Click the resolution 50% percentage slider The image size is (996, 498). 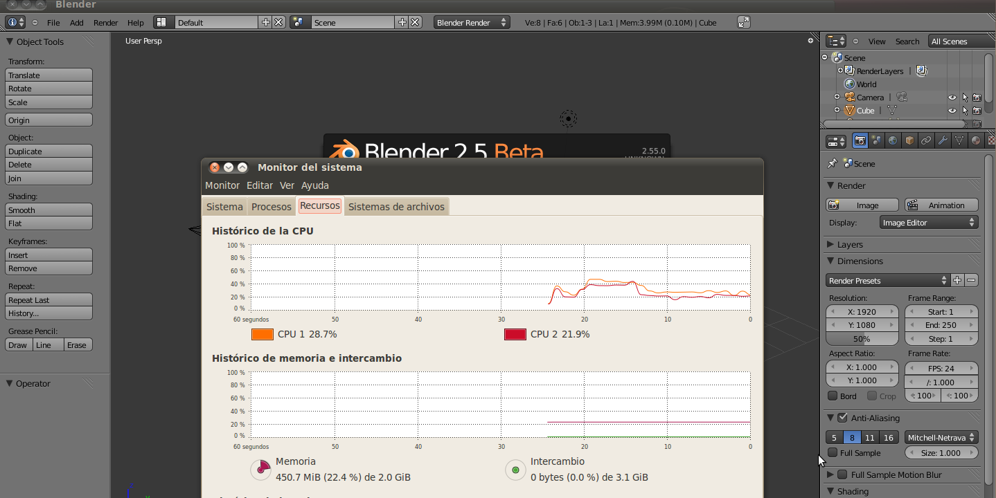862,339
